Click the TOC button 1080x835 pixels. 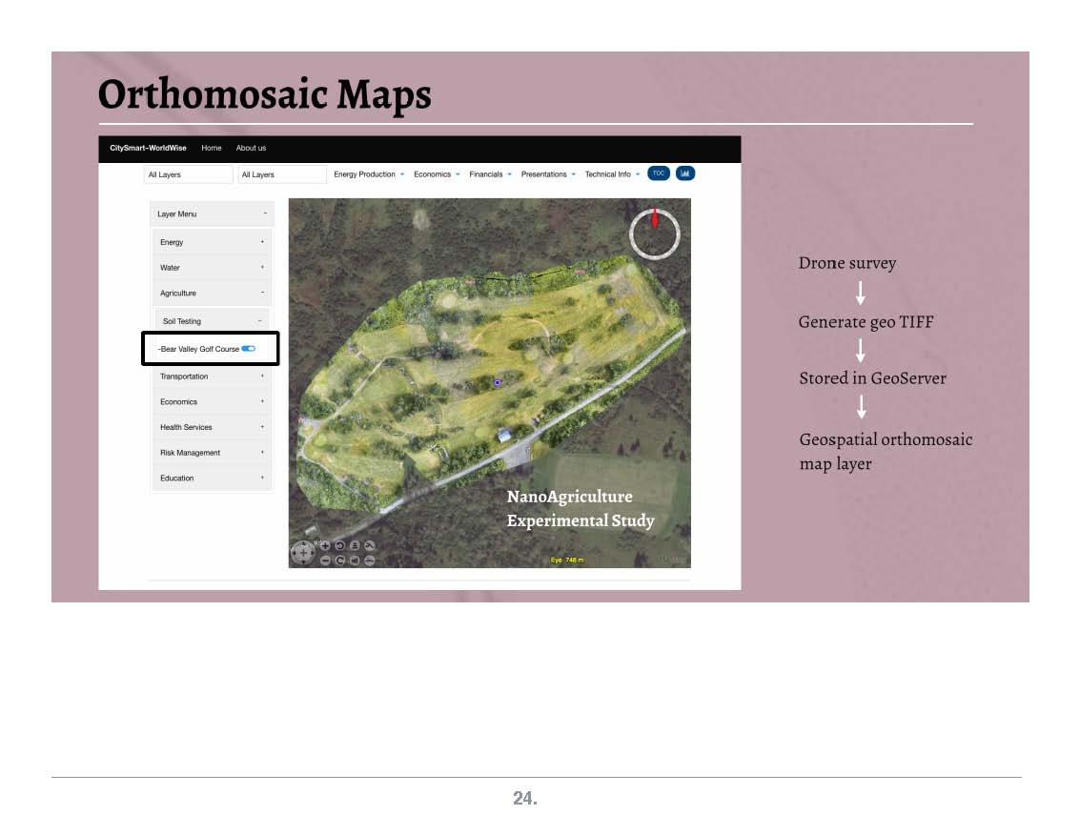(x=658, y=173)
